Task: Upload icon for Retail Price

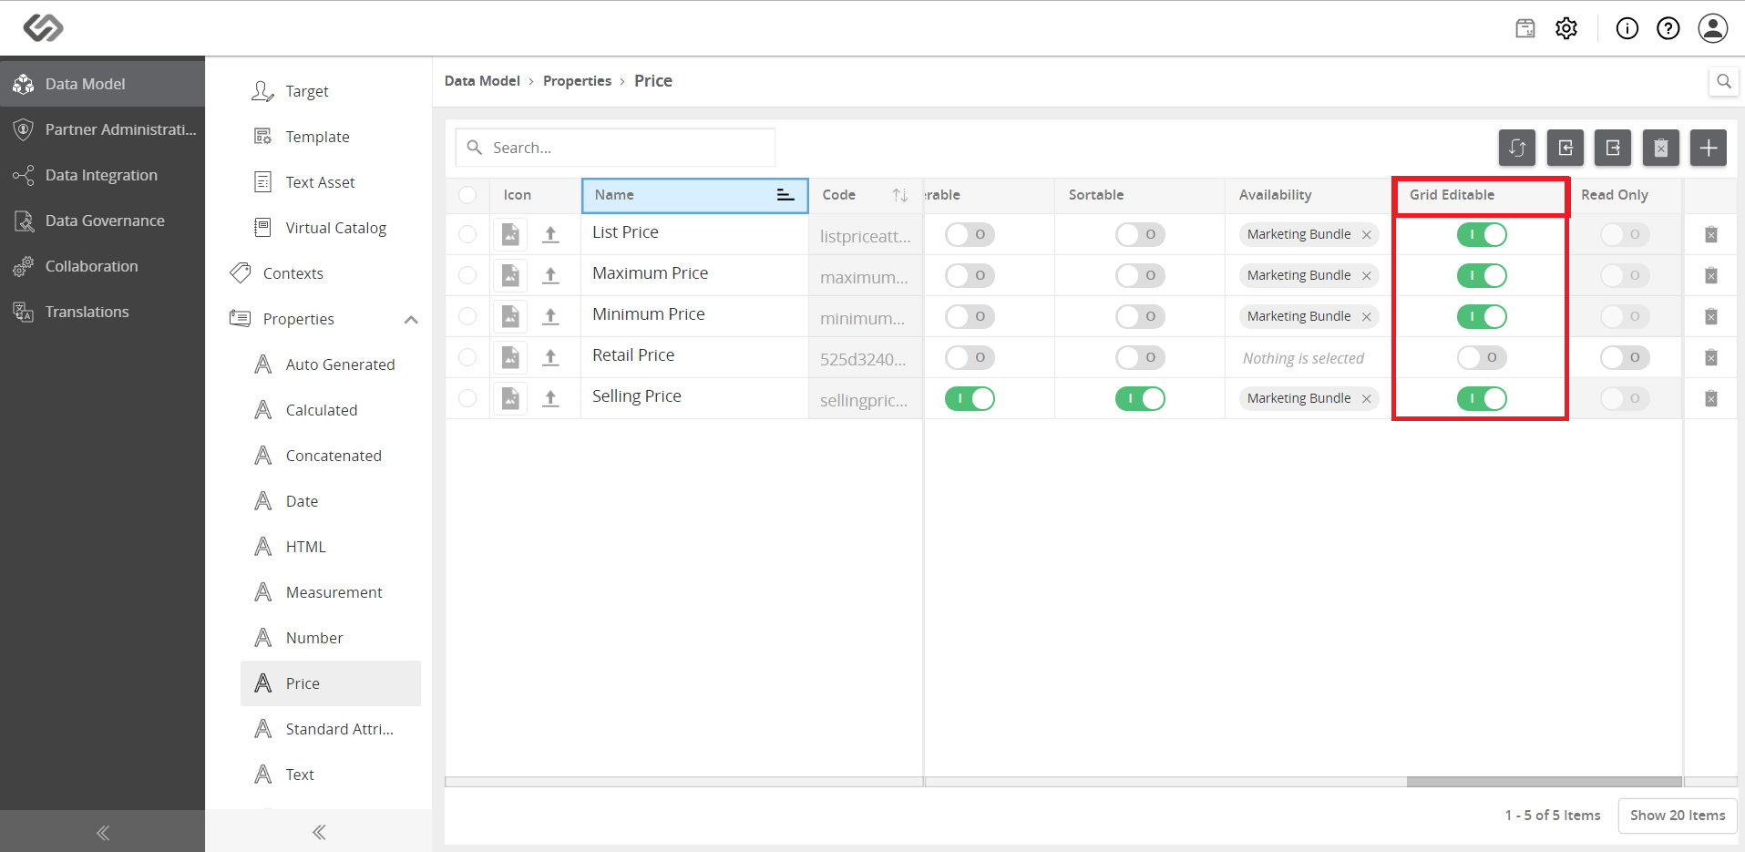Action: coord(550,358)
